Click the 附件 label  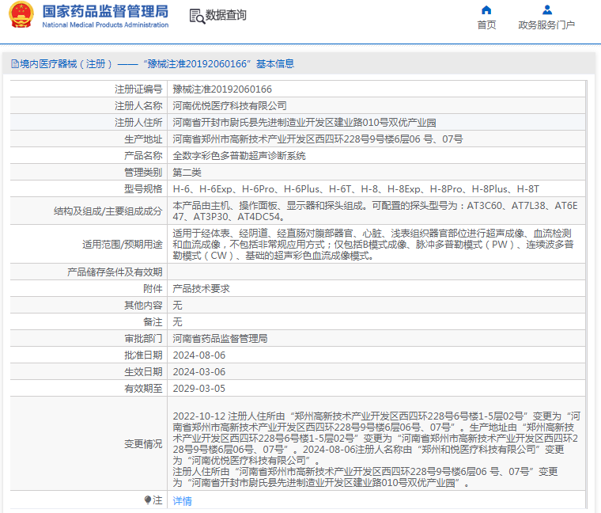click(153, 288)
